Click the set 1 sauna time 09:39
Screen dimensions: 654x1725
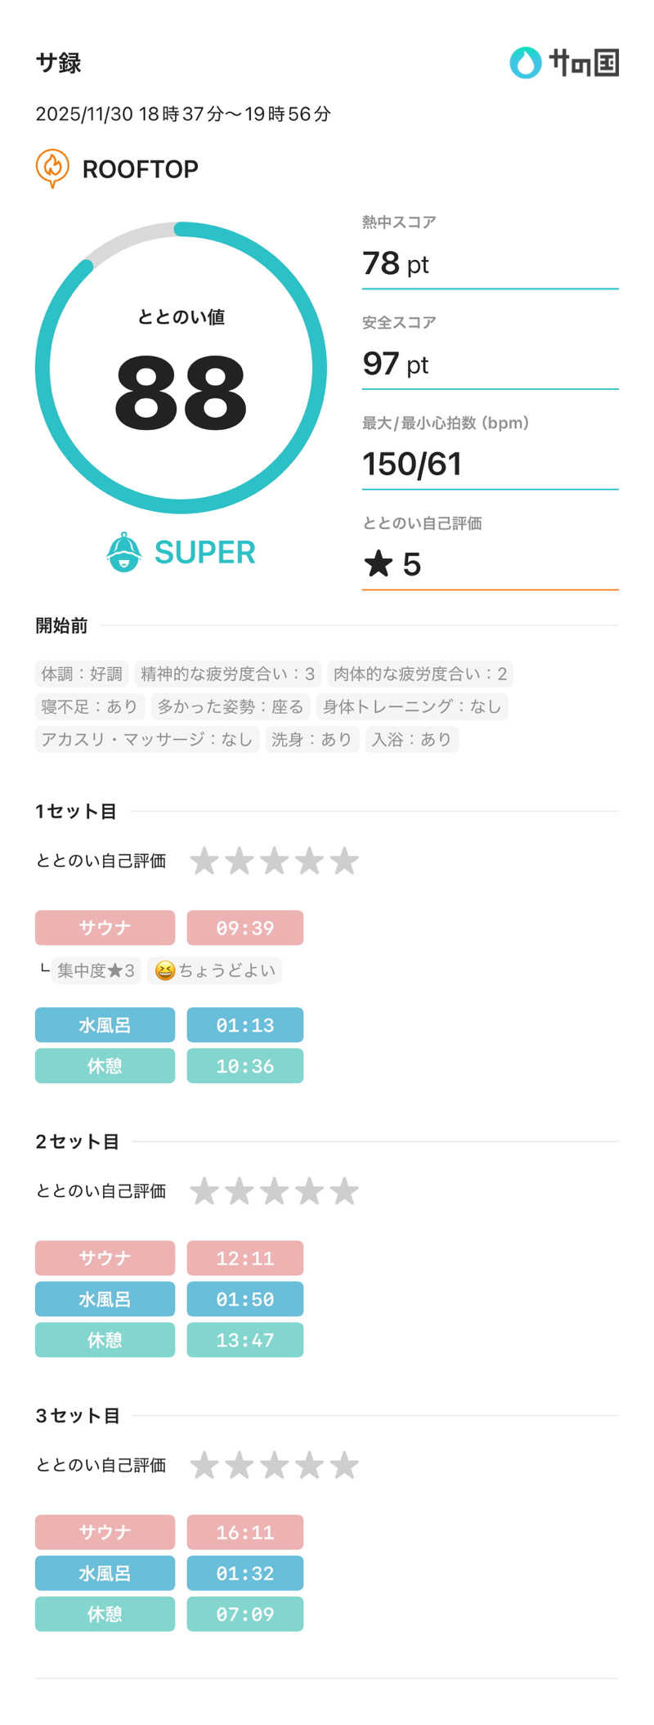pos(244,928)
